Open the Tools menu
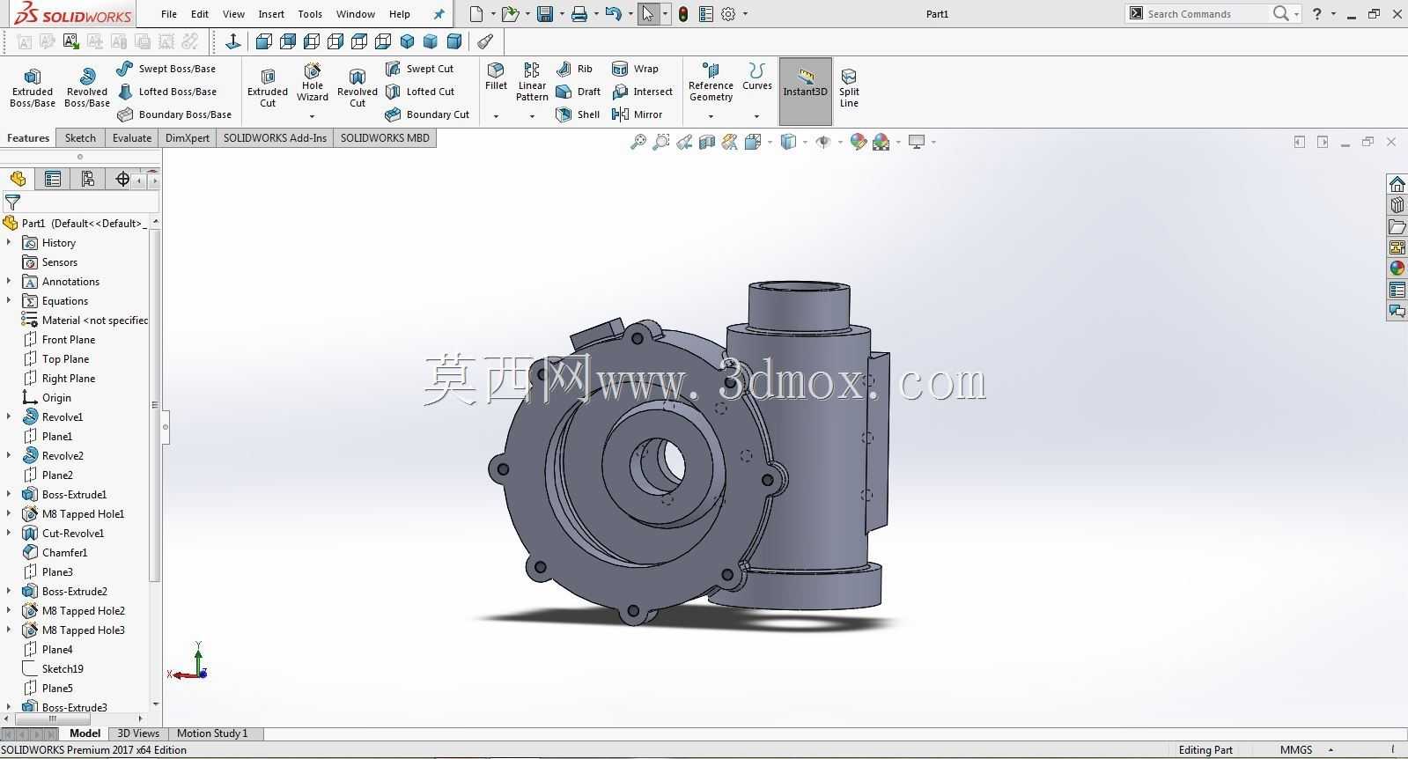Screen dimensions: 1408x759 (x=310, y=14)
